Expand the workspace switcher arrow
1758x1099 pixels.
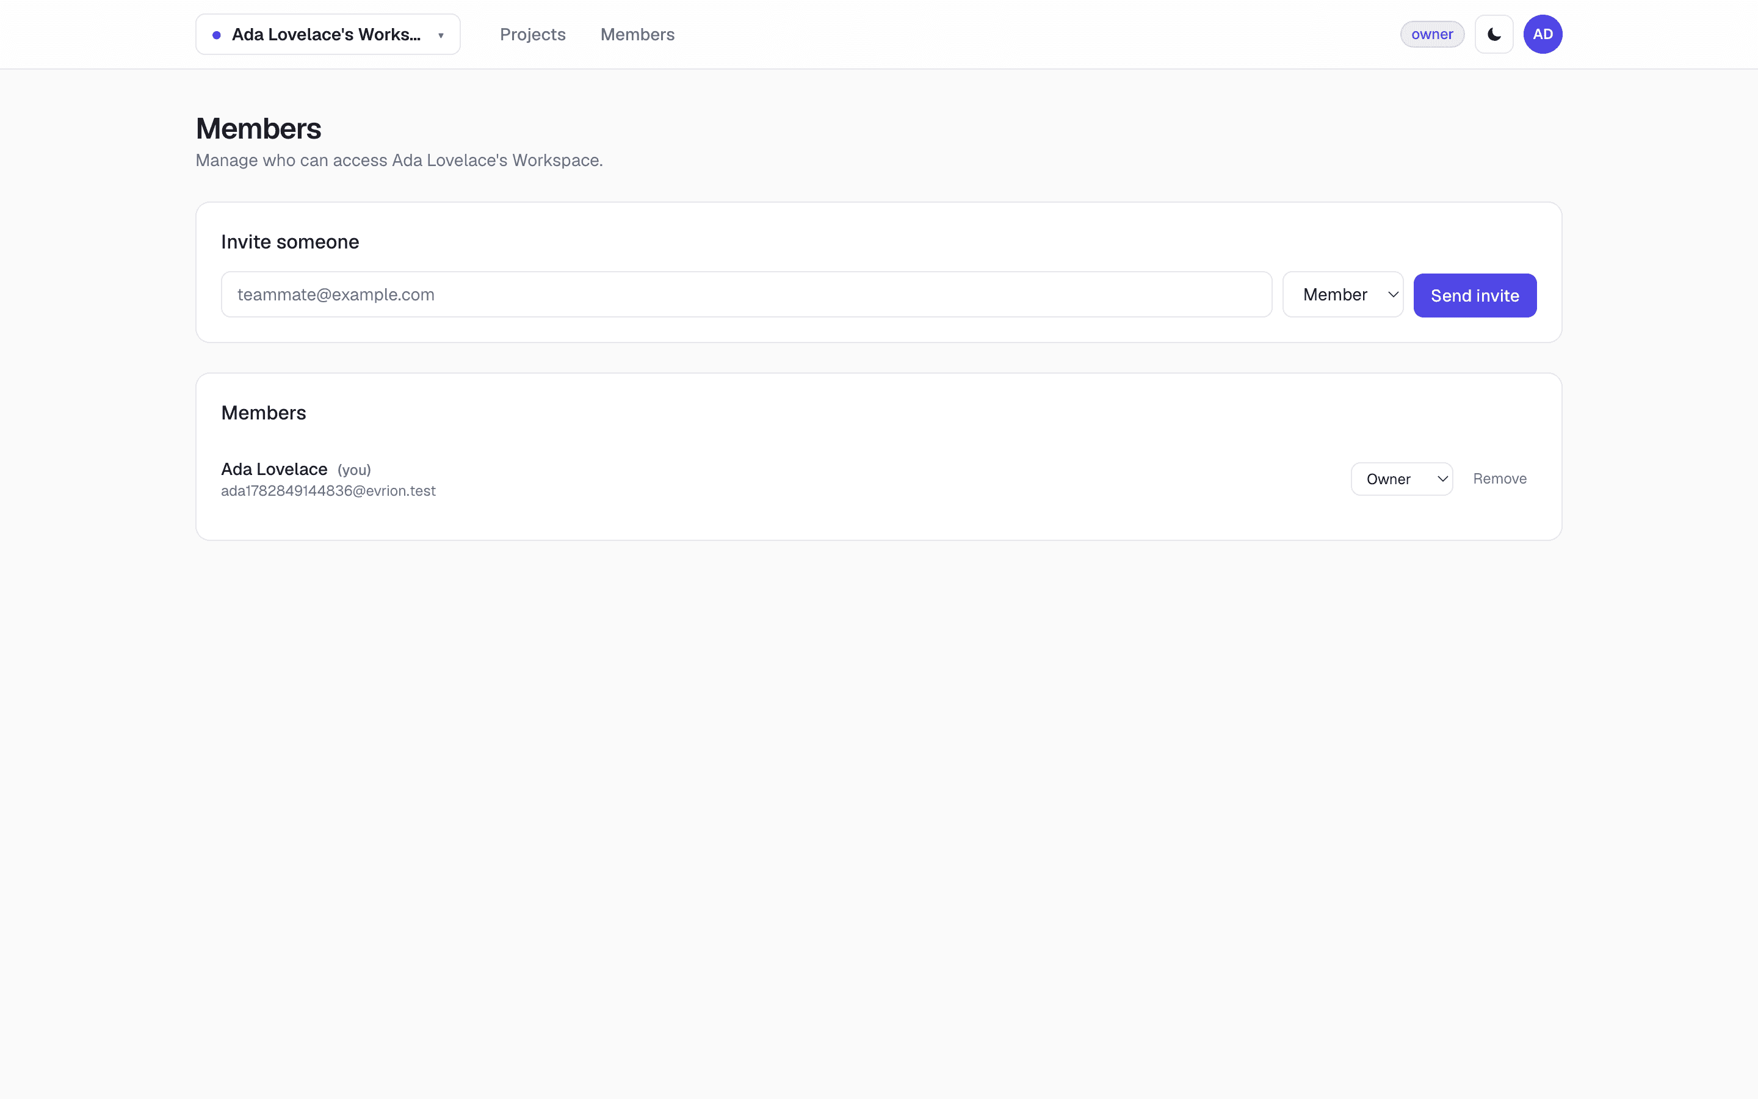tap(441, 35)
